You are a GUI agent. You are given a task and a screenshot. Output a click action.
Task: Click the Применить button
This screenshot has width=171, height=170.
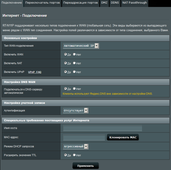pos(86,166)
